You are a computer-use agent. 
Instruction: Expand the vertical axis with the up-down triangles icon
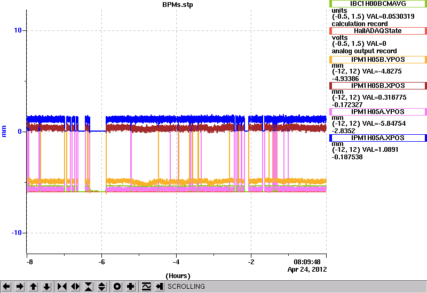pyautogui.click(x=102, y=287)
